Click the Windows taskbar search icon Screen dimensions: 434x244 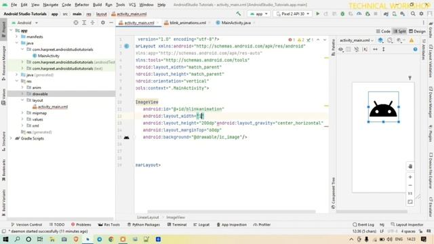tap(17, 239)
